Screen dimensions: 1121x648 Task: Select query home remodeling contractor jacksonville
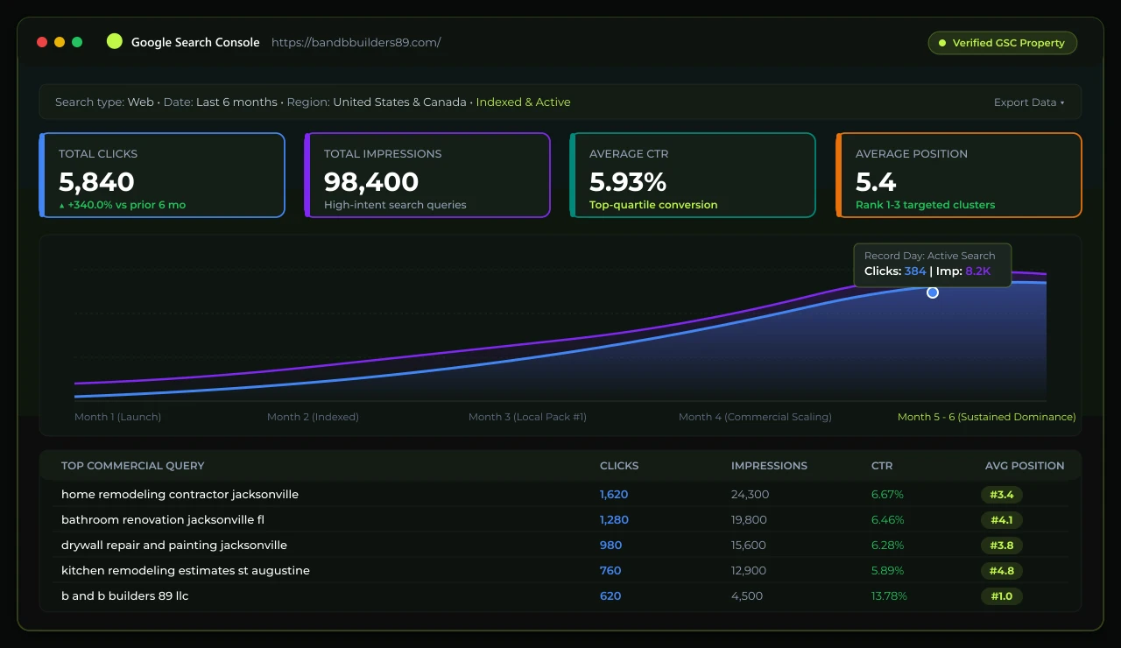pyautogui.click(x=180, y=495)
